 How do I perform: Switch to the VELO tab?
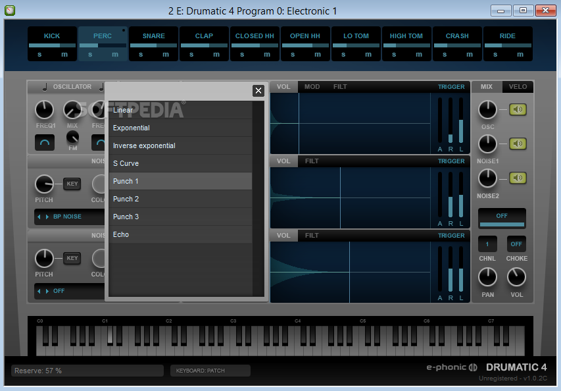518,87
